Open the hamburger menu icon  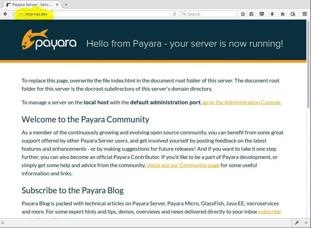pos(305,14)
